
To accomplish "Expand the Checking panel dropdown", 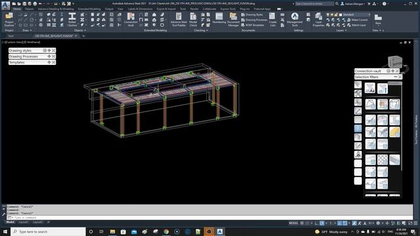I will (201, 30).
